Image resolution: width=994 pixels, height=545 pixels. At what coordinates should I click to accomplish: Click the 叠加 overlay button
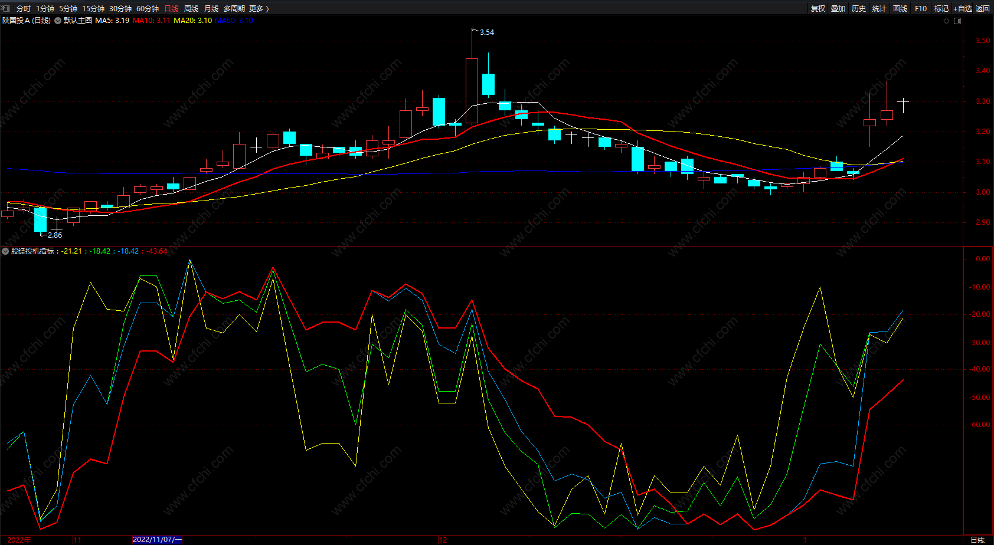[x=838, y=9]
